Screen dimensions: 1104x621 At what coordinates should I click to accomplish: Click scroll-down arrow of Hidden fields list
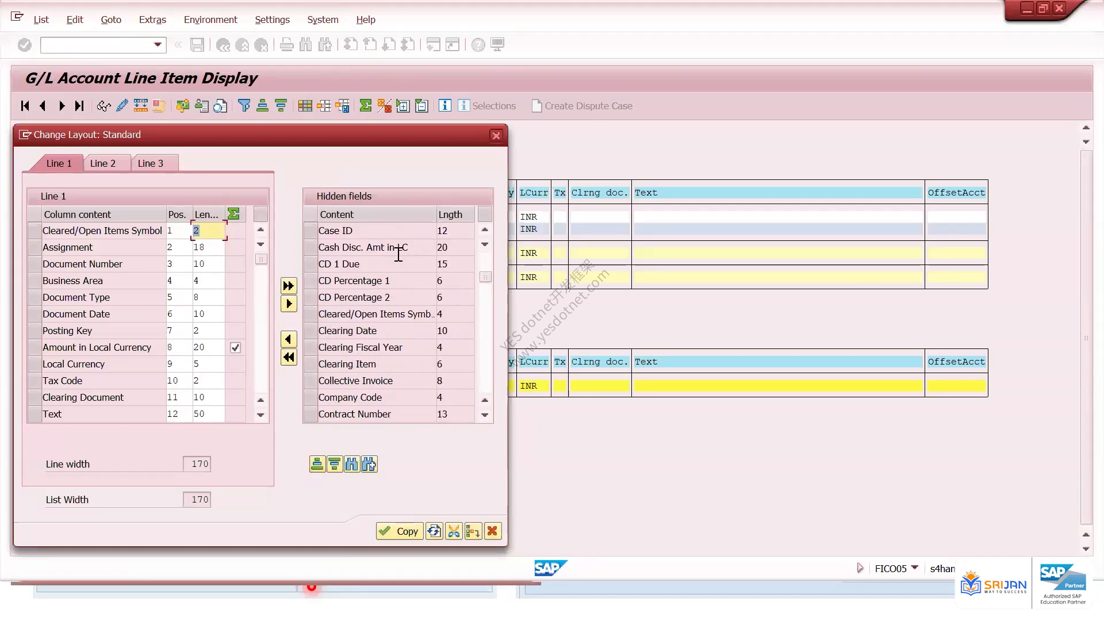[x=485, y=415]
